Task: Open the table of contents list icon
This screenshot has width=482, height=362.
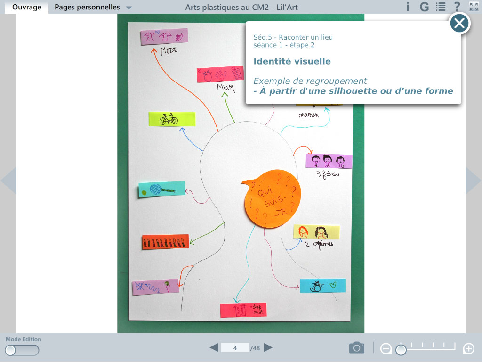Action: tap(441, 7)
